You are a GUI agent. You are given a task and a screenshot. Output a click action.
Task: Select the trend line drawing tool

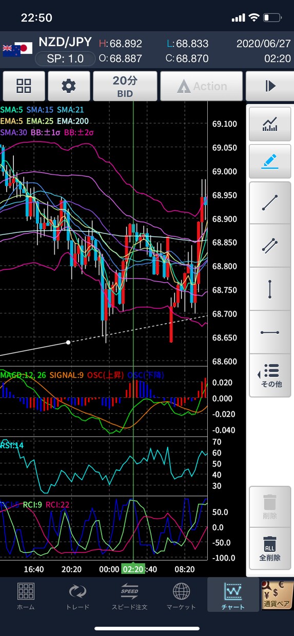pos(270,203)
